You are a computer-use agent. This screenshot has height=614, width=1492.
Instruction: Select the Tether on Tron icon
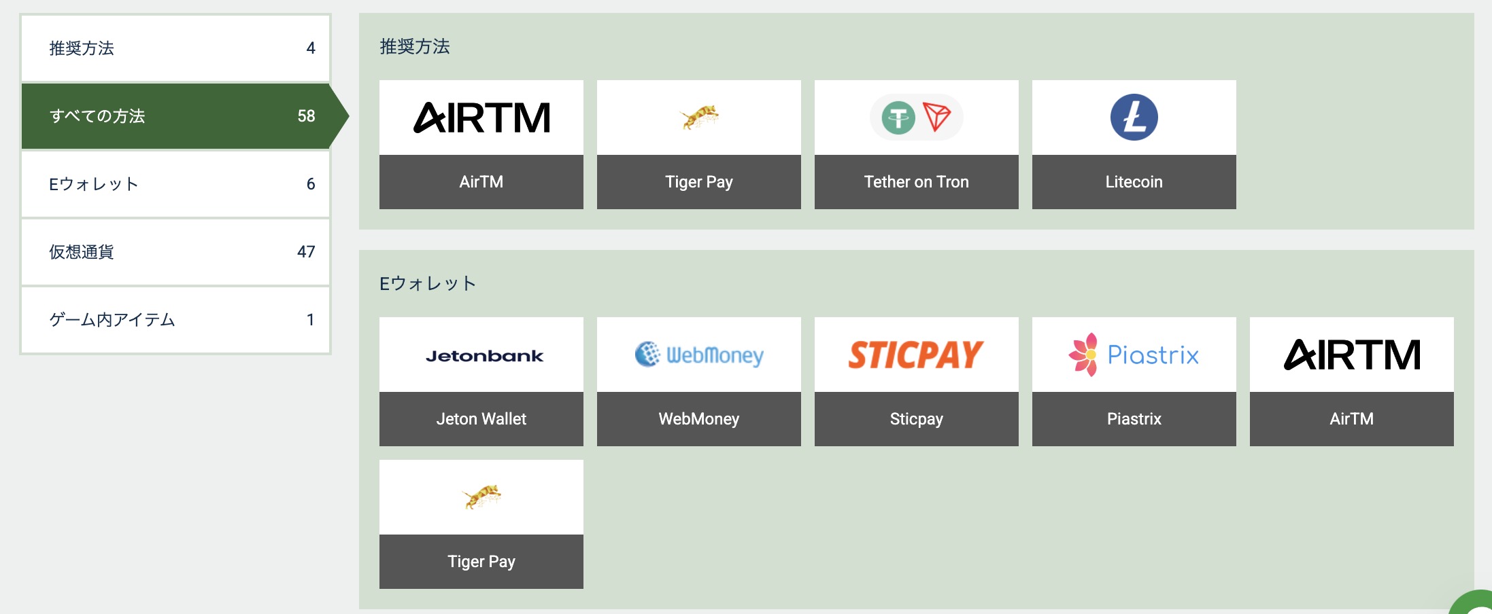click(916, 118)
